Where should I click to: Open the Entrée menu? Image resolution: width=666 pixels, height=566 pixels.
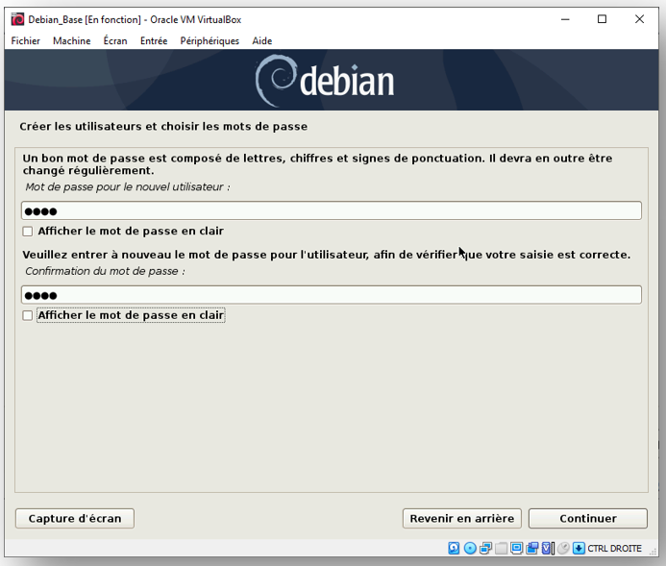154,41
